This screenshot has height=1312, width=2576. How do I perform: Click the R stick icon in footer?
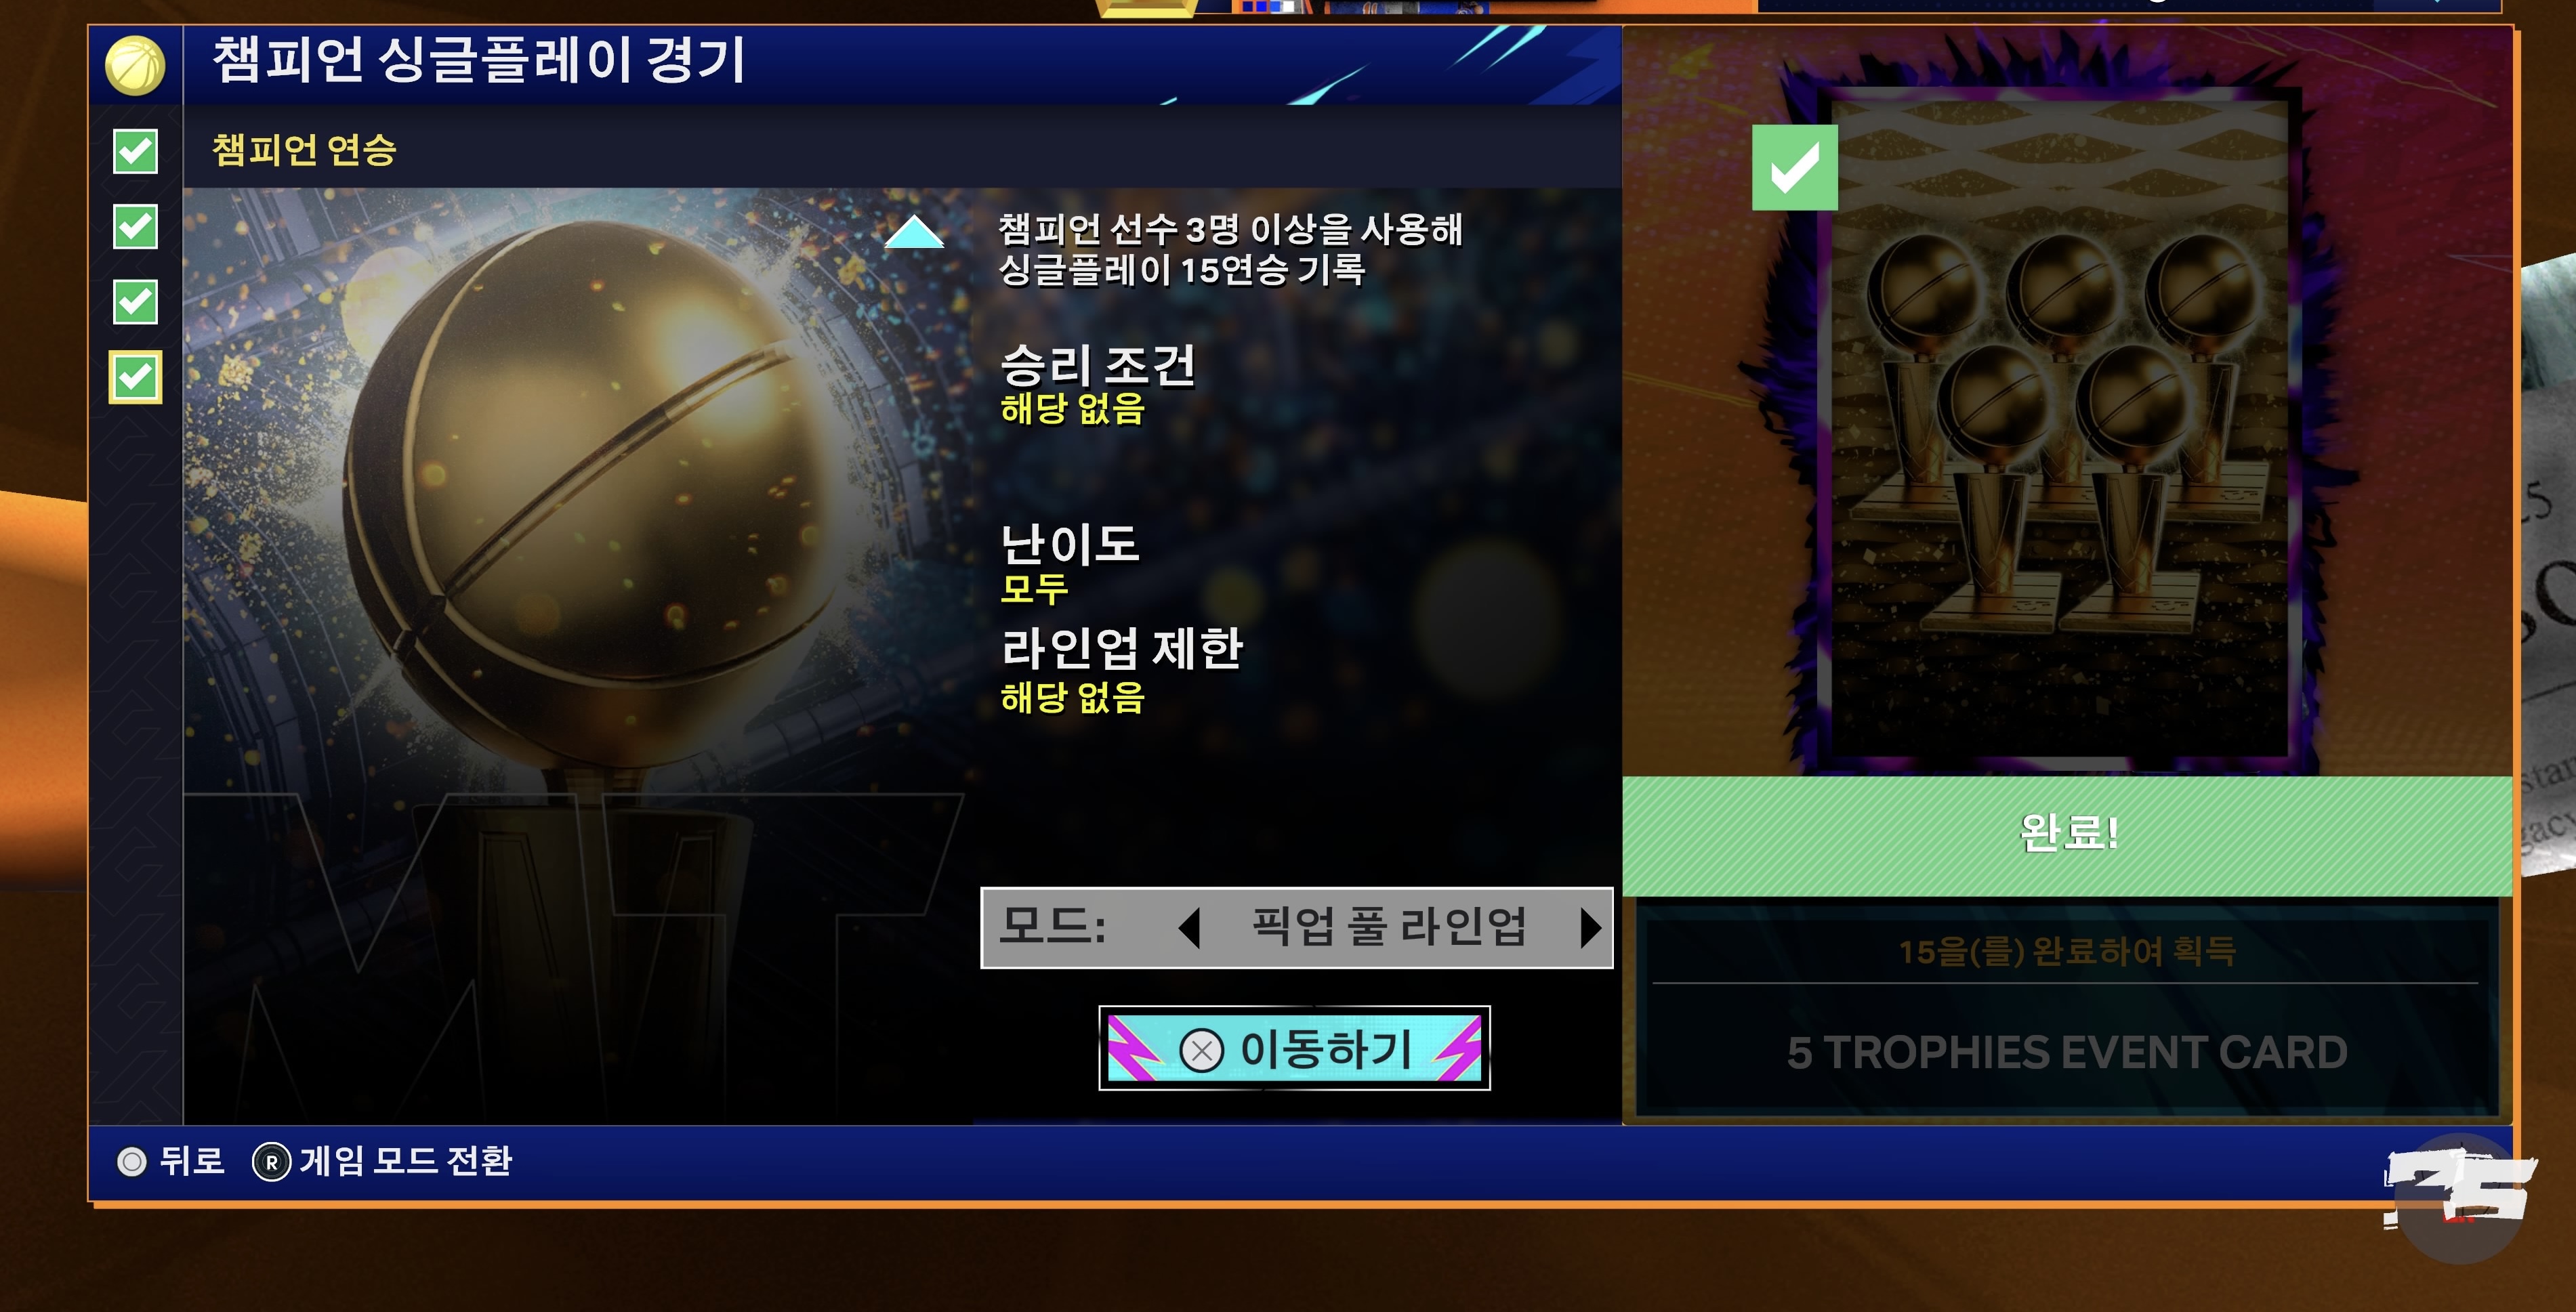[271, 1162]
